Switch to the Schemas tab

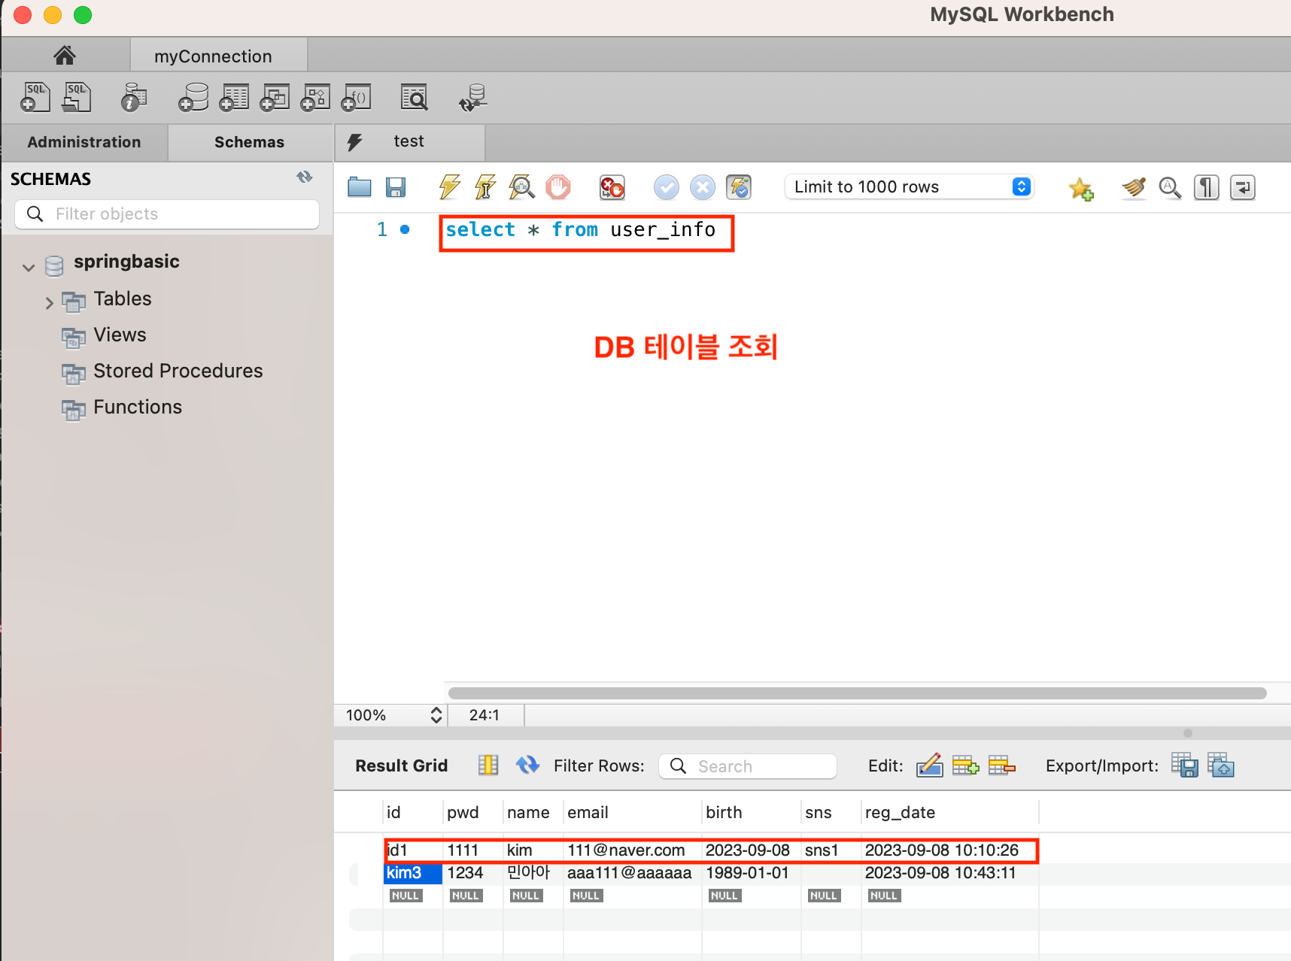(x=250, y=142)
